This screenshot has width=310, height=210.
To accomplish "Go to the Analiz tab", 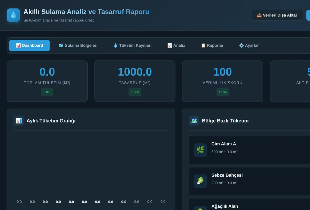I will click(x=176, y=46).
